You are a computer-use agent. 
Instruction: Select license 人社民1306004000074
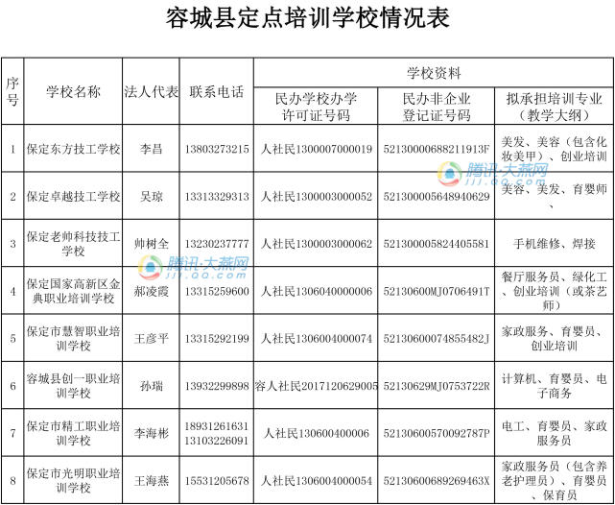[317, 339]
